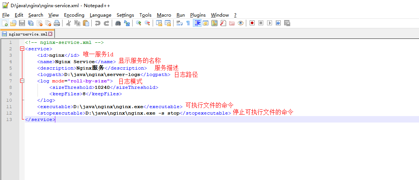
Task: Click the text Nginx Service in the name tag
Action: tap(75, 62)
